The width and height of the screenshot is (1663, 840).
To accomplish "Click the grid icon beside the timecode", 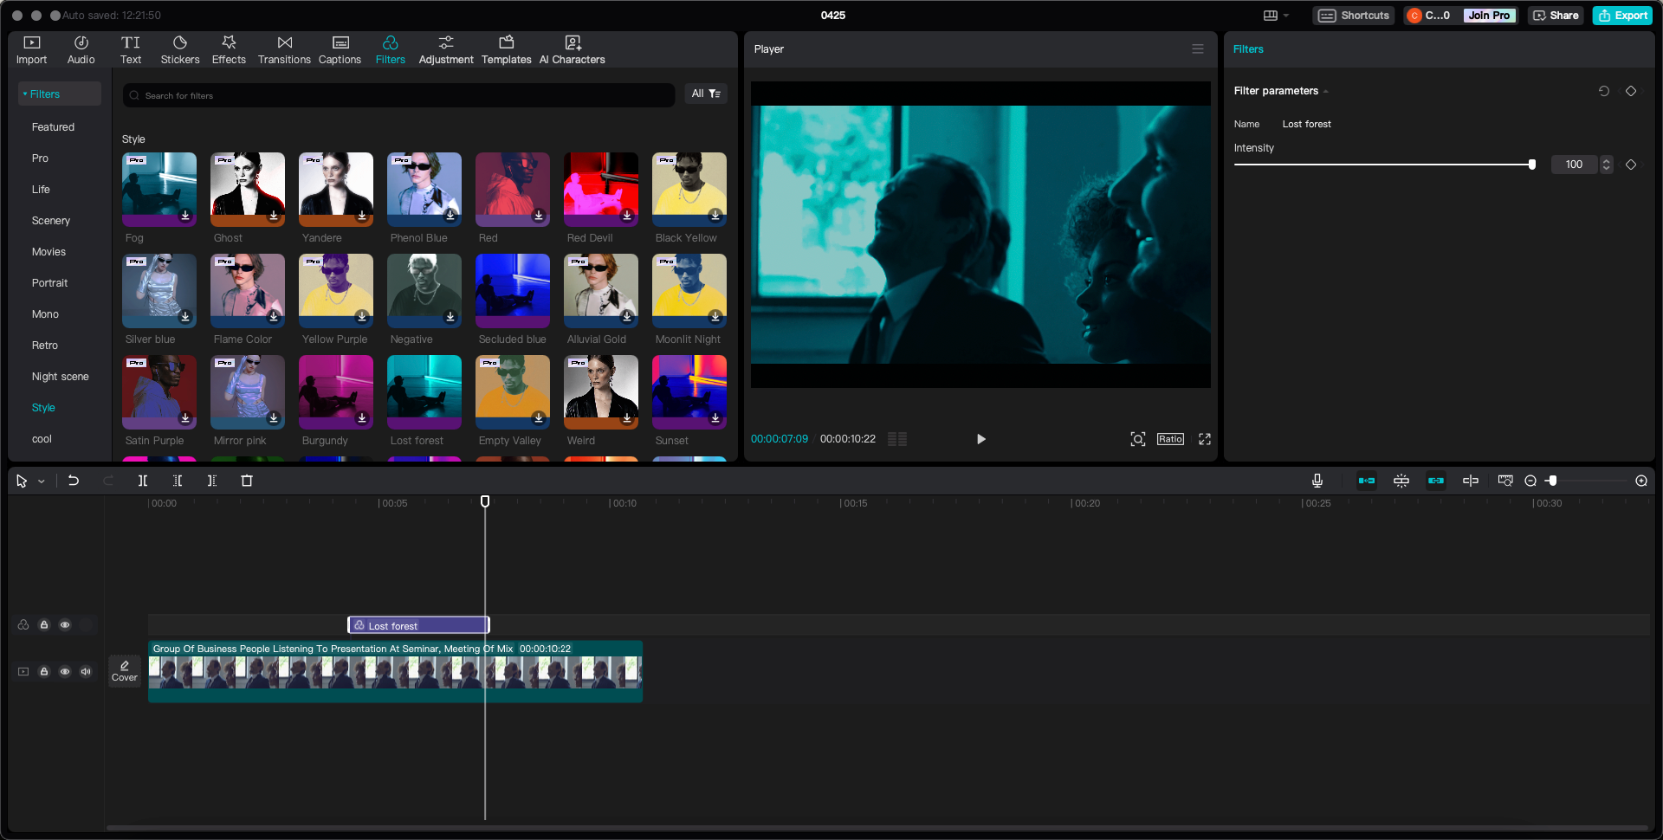I will [x=897, y=439].
